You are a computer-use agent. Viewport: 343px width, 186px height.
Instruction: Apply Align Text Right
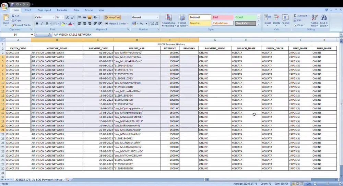click(x=90, y=23)
